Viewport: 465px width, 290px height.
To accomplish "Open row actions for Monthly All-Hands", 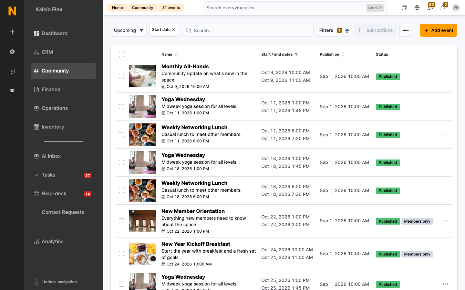I will point(446,76).
